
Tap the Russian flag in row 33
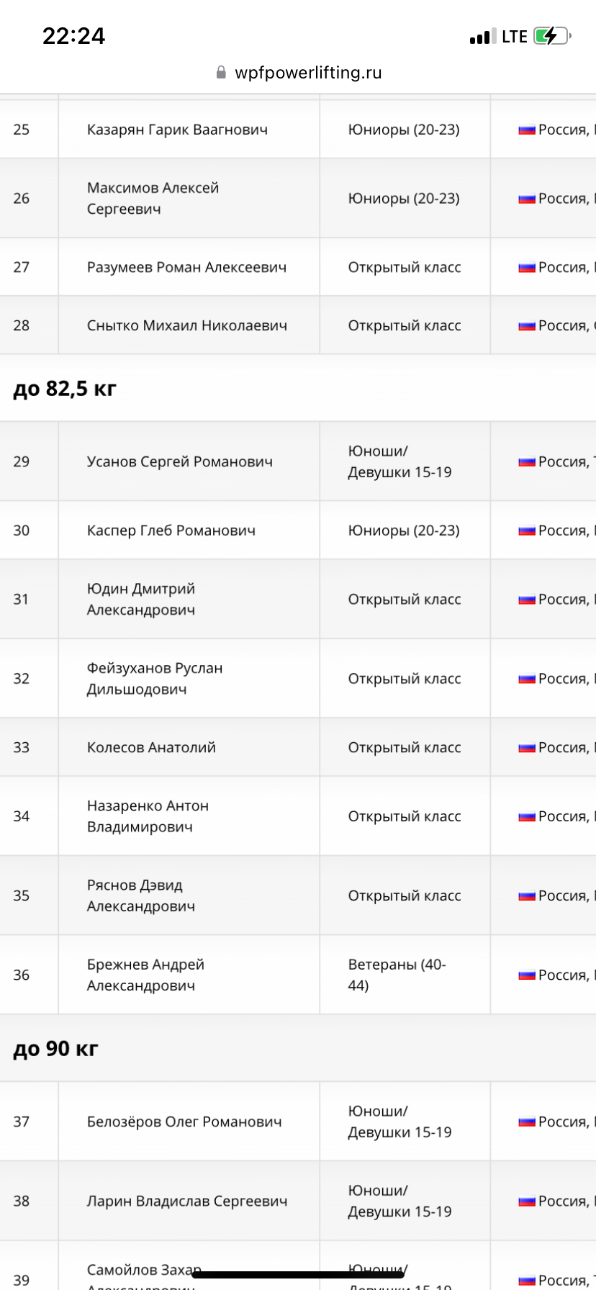[527, 748]
